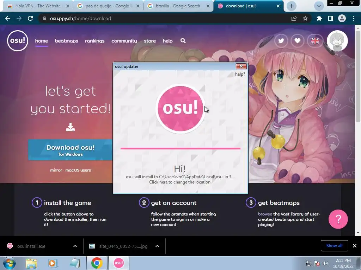361x270 pixels.
Task: Select home in osu! navigation
Action: [42, 41]
